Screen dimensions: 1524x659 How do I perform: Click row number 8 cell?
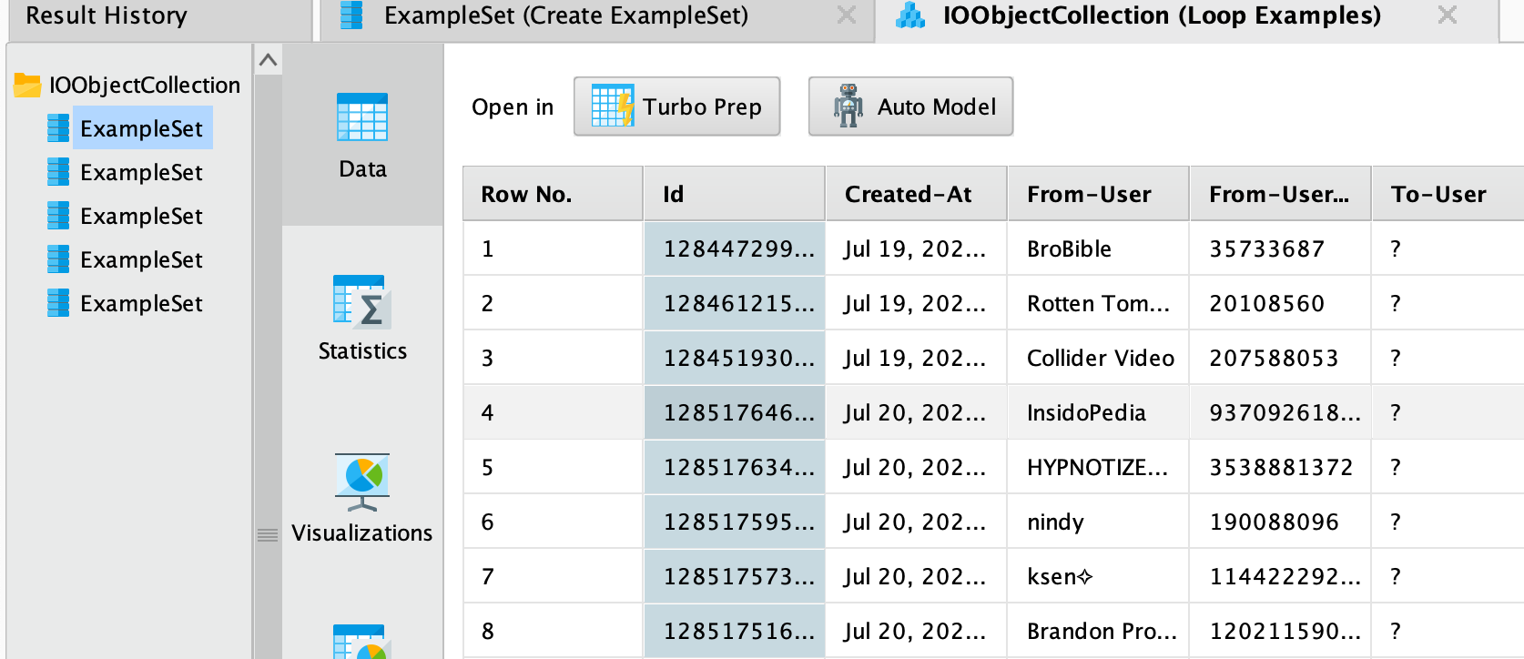(x=553, y=631)
